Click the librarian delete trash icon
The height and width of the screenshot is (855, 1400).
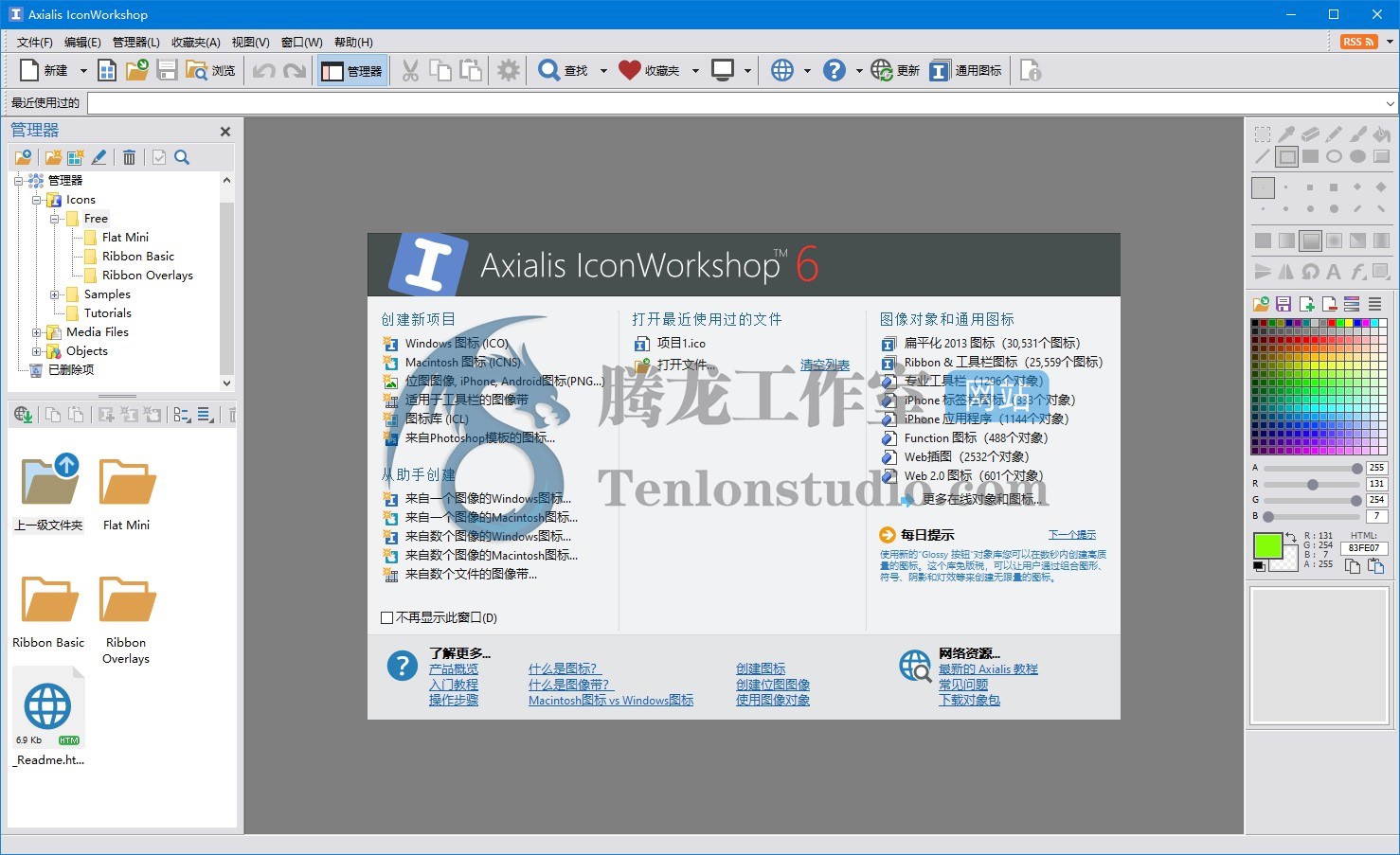click(129, 157)
